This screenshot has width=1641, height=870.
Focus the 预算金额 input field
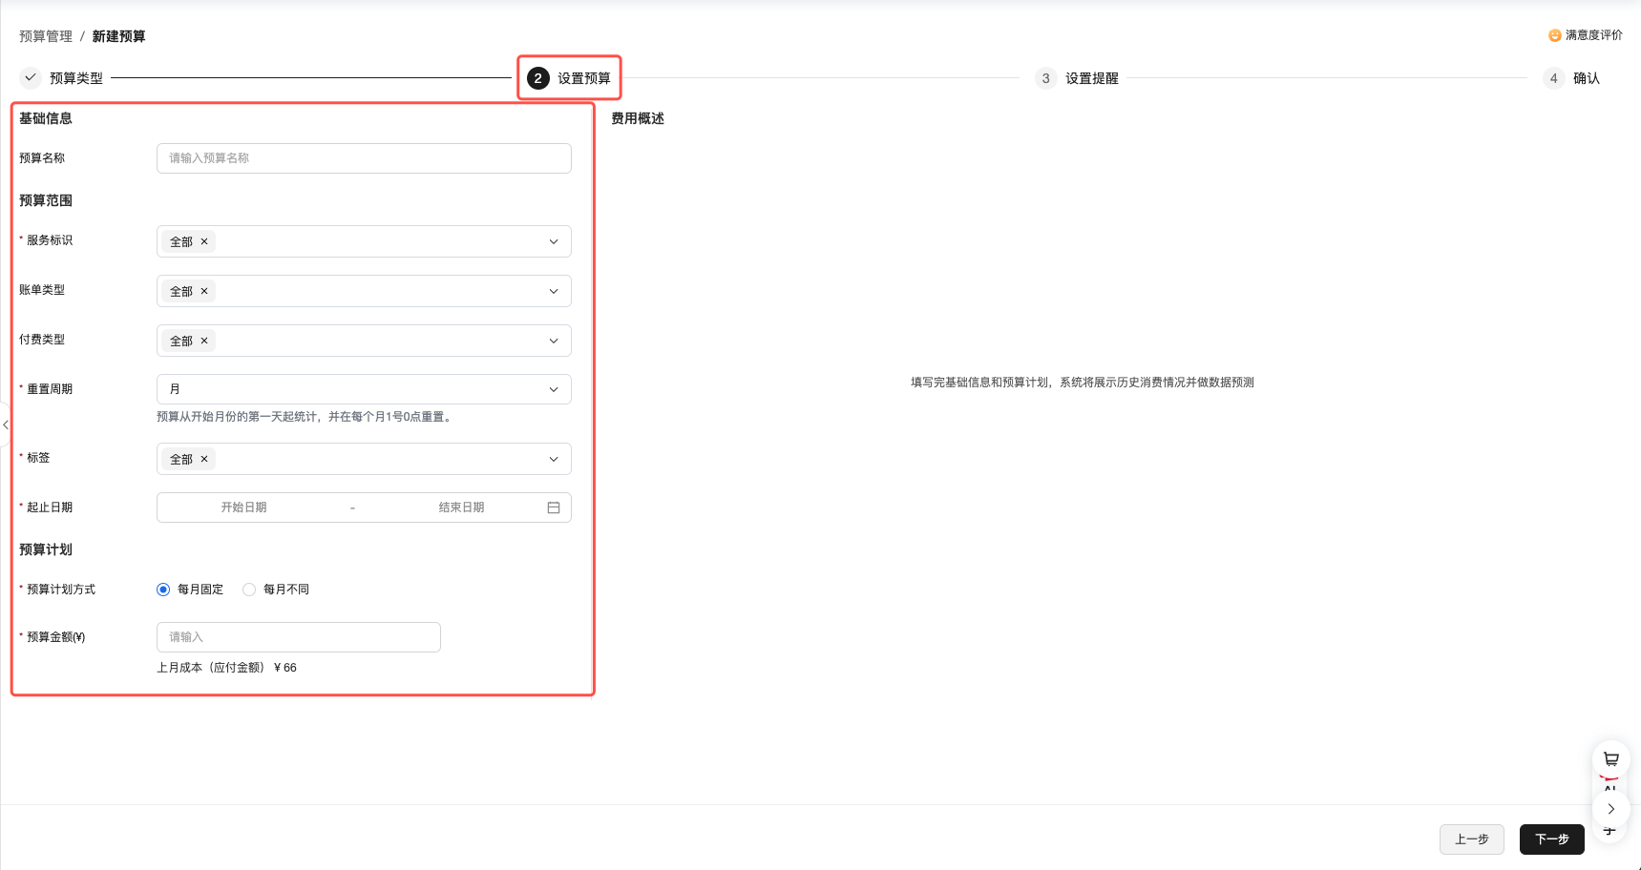(x=299, y=637)
